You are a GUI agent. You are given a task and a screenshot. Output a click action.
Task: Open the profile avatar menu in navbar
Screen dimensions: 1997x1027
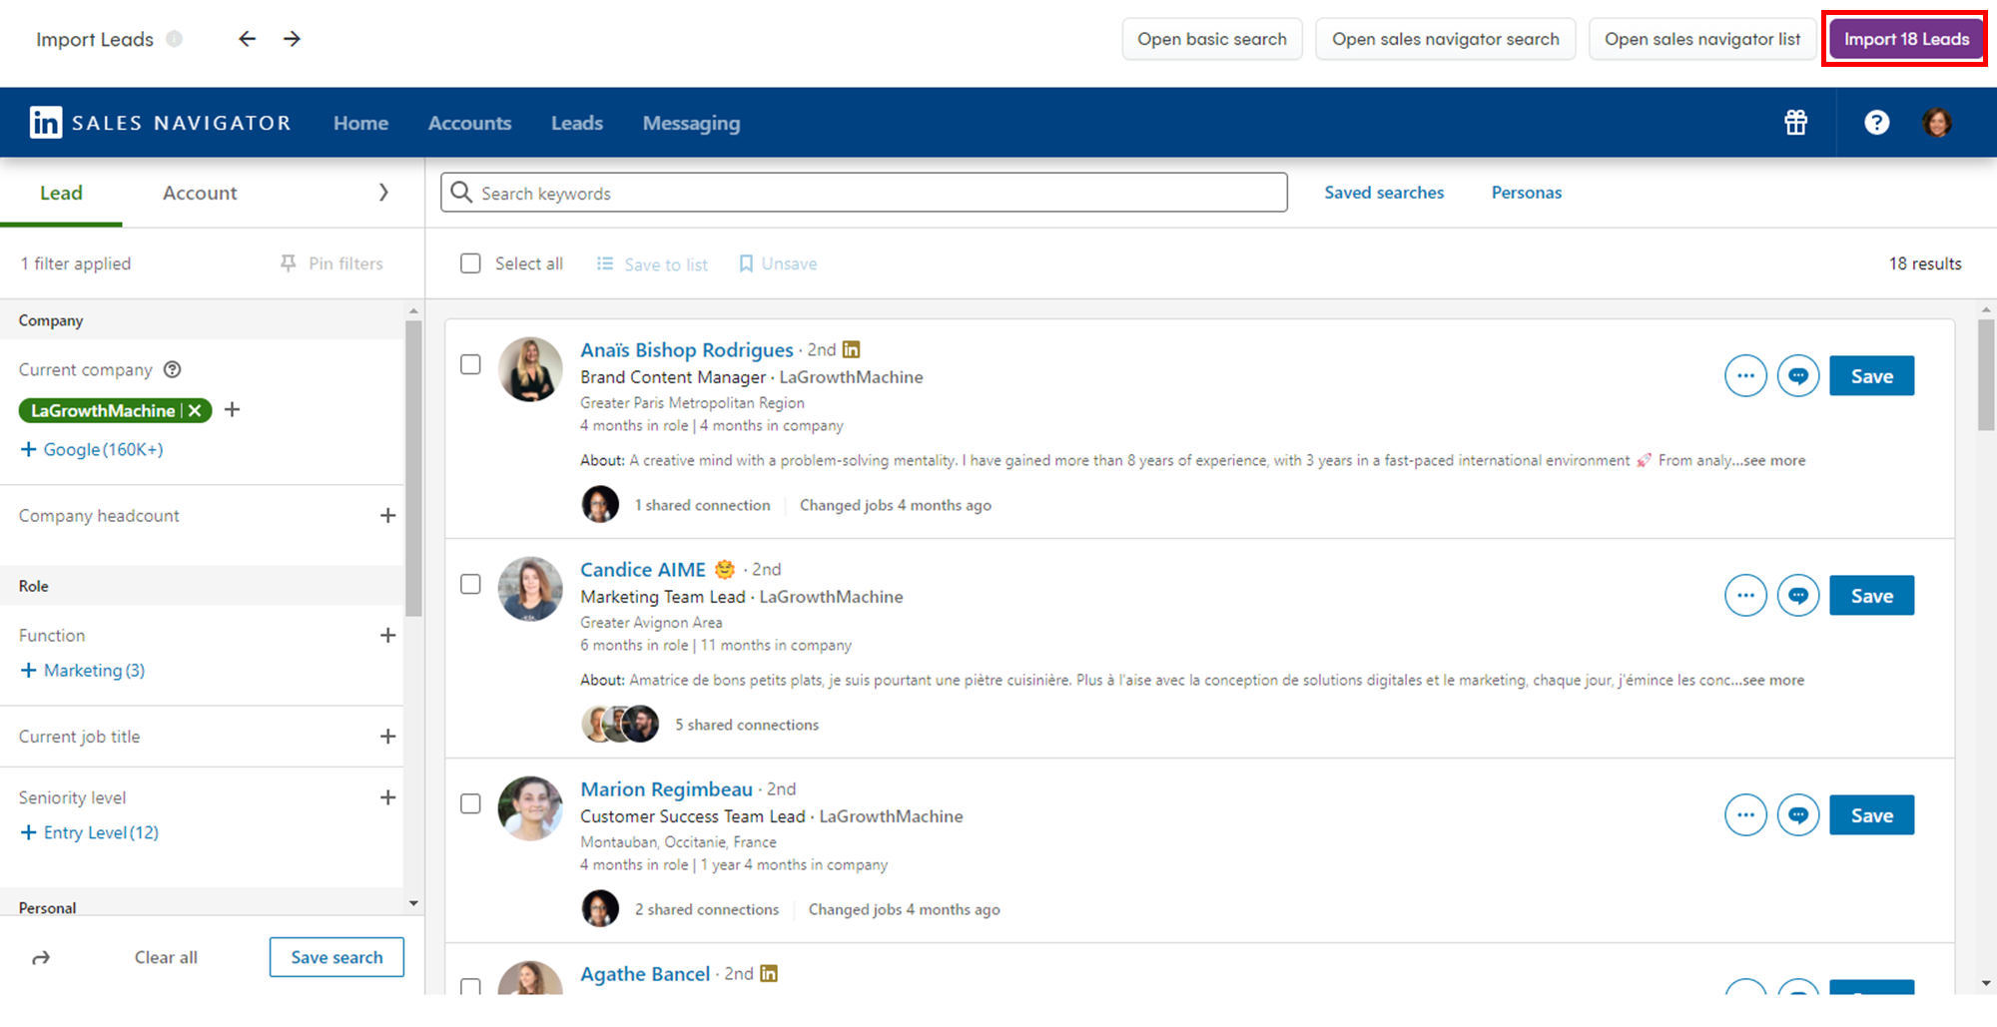[1937, 123]
